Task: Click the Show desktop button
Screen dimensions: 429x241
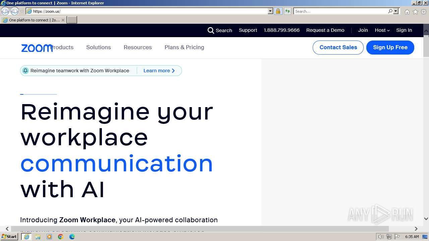Action: [425, 237]
